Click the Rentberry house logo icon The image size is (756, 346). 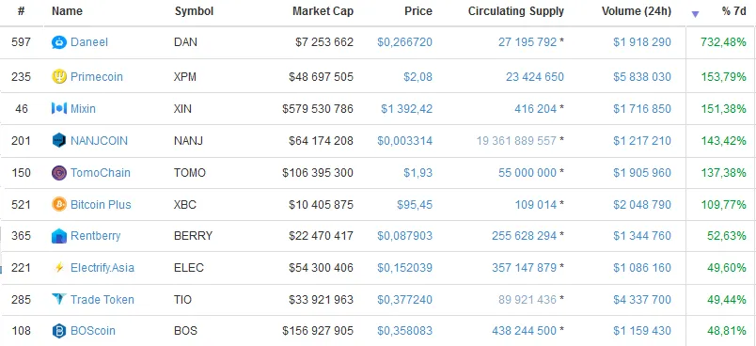59,236
